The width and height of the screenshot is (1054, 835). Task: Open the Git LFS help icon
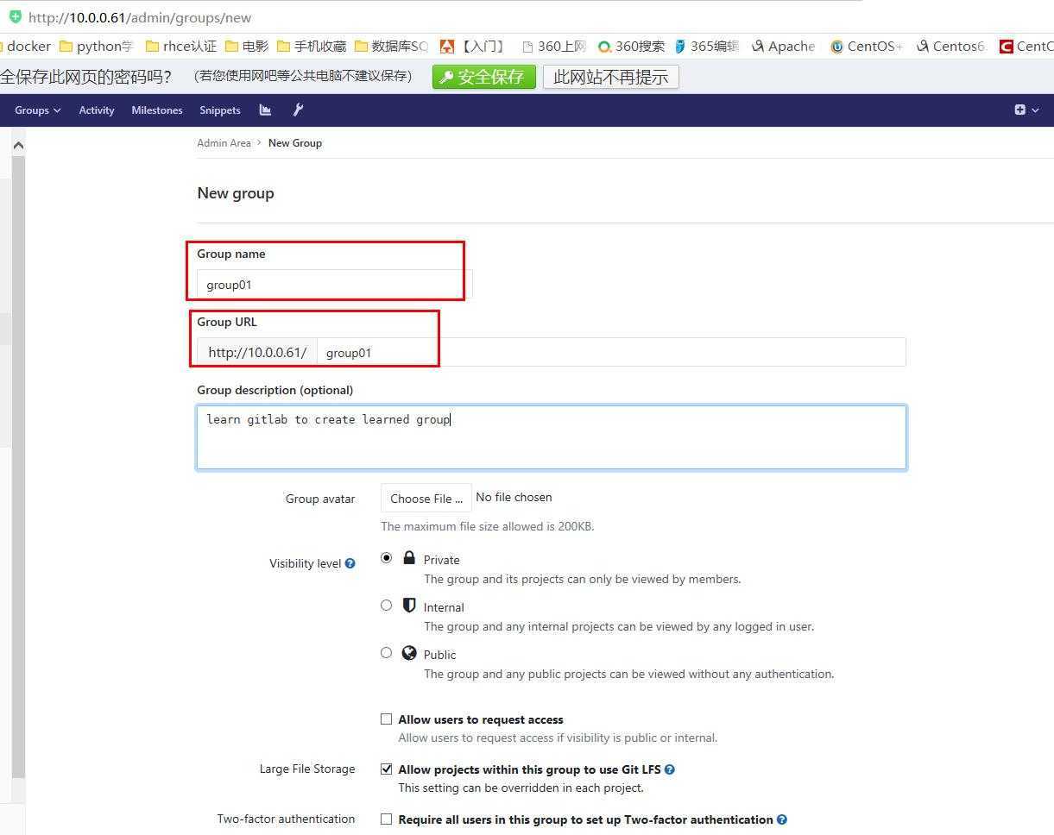pyautogui.click(x=670, y=769)
